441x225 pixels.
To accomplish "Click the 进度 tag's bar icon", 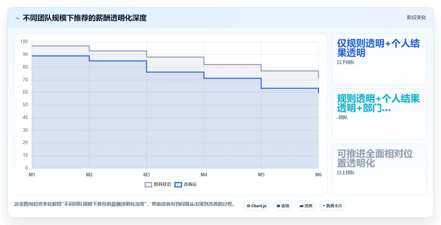I will point(301,206).
